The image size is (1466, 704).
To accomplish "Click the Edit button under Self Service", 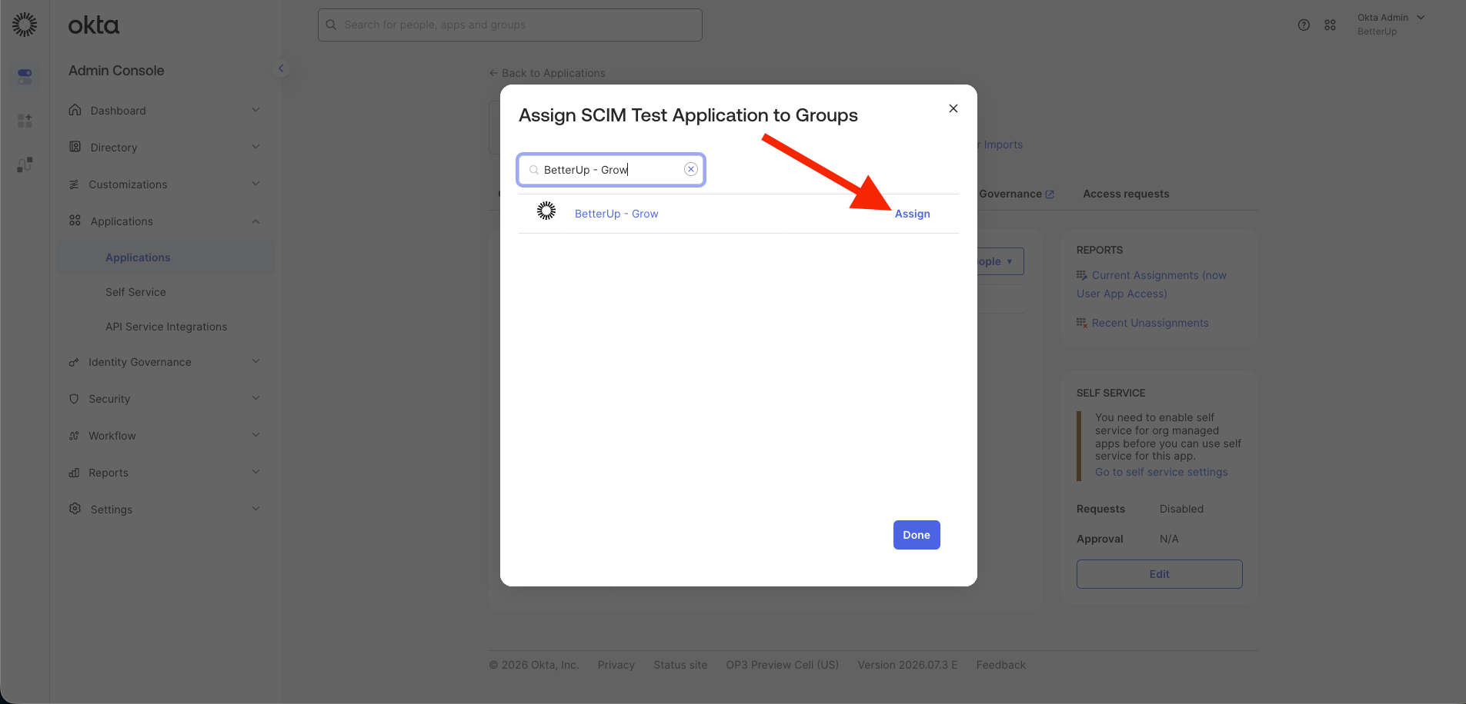I will click(1159, 574).
